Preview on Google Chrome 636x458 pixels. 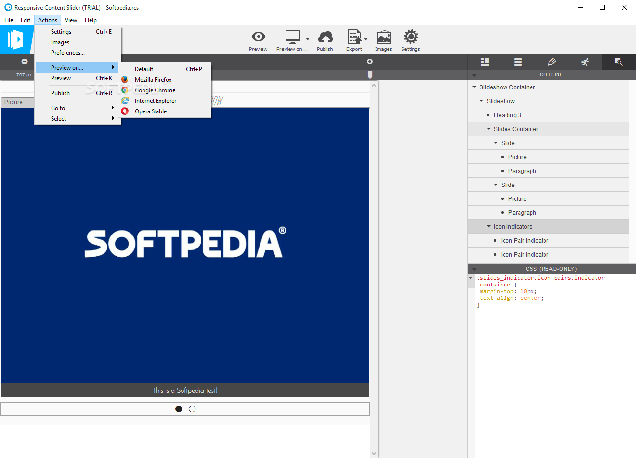(x=165, y=90)
